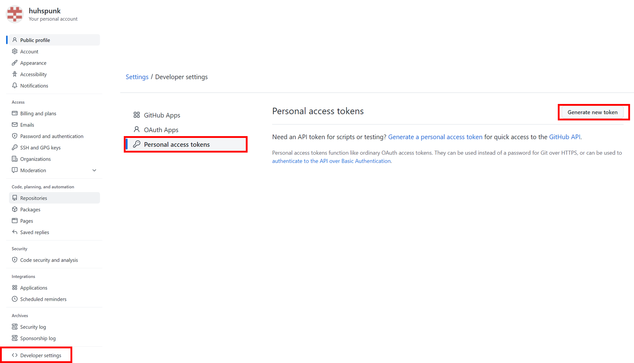Click the Notifications bell icon
Viewport: 634px width, 363px height.
coord(15,86)
